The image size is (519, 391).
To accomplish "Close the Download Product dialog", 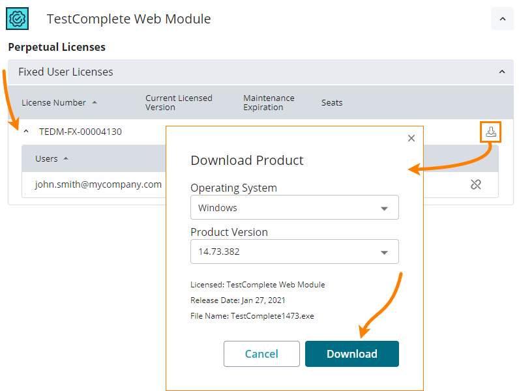I will click(x=411, y=138).
